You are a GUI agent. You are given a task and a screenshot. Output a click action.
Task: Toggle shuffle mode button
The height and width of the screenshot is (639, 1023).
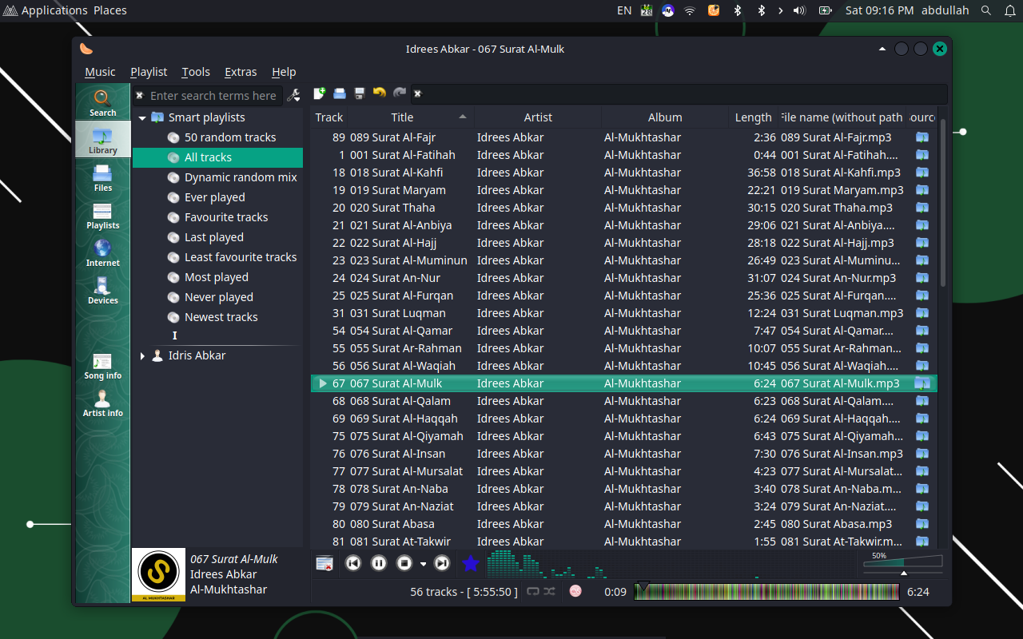[x=550, y=592]
